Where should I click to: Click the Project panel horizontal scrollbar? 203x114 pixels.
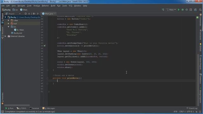click(17, 105)
